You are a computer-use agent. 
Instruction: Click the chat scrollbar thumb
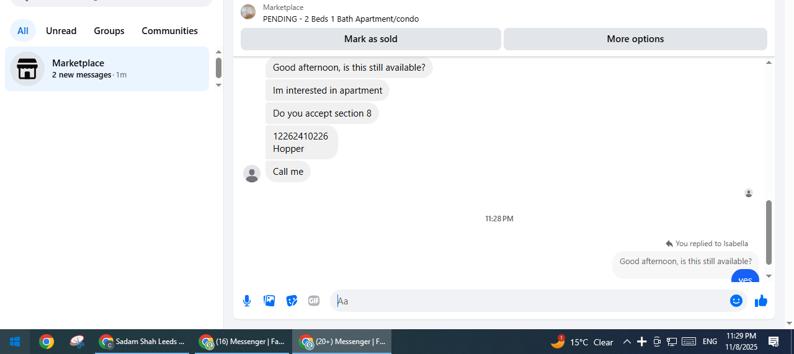coord(769,232)
